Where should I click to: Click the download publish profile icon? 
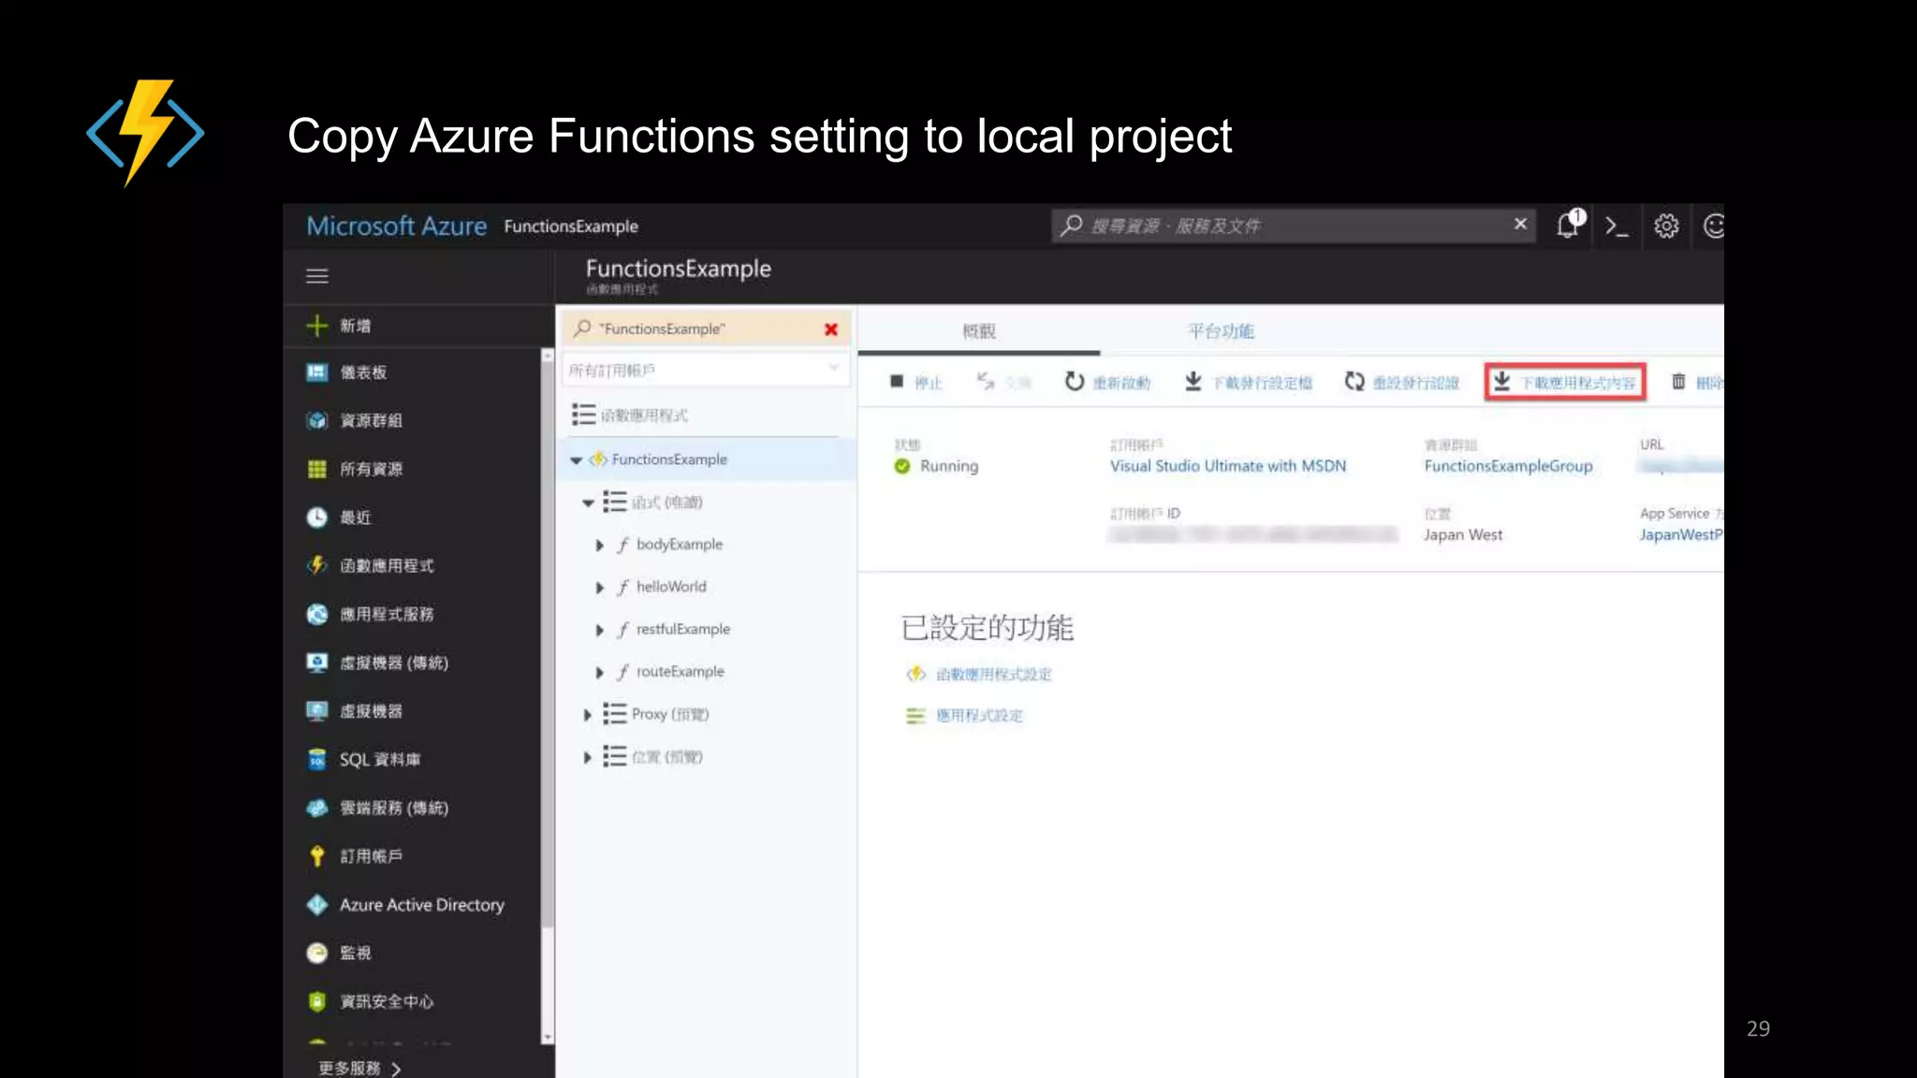1193,381
